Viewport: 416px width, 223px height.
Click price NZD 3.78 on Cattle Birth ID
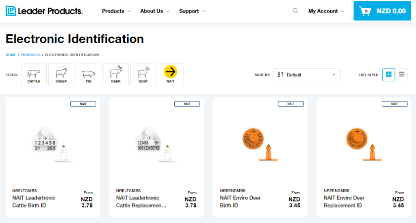click(x=87, y=202)
